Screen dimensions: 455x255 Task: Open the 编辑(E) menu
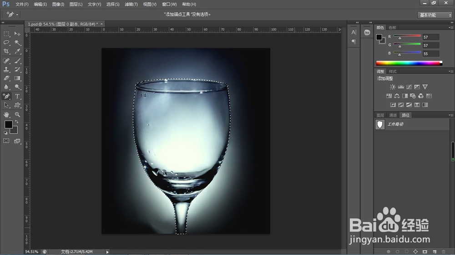[x=40, y=5]
